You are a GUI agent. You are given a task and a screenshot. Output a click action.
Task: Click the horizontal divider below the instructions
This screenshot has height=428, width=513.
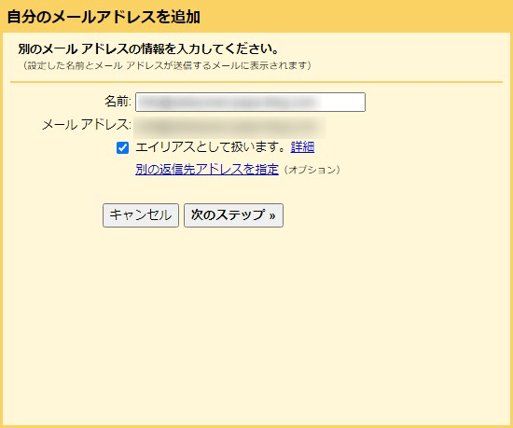(256, 82)
